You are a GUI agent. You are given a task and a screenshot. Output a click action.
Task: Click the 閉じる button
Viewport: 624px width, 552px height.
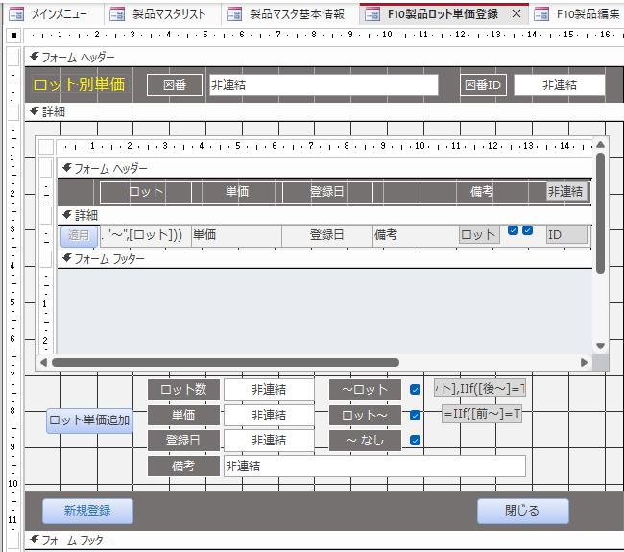pos(523,511)
